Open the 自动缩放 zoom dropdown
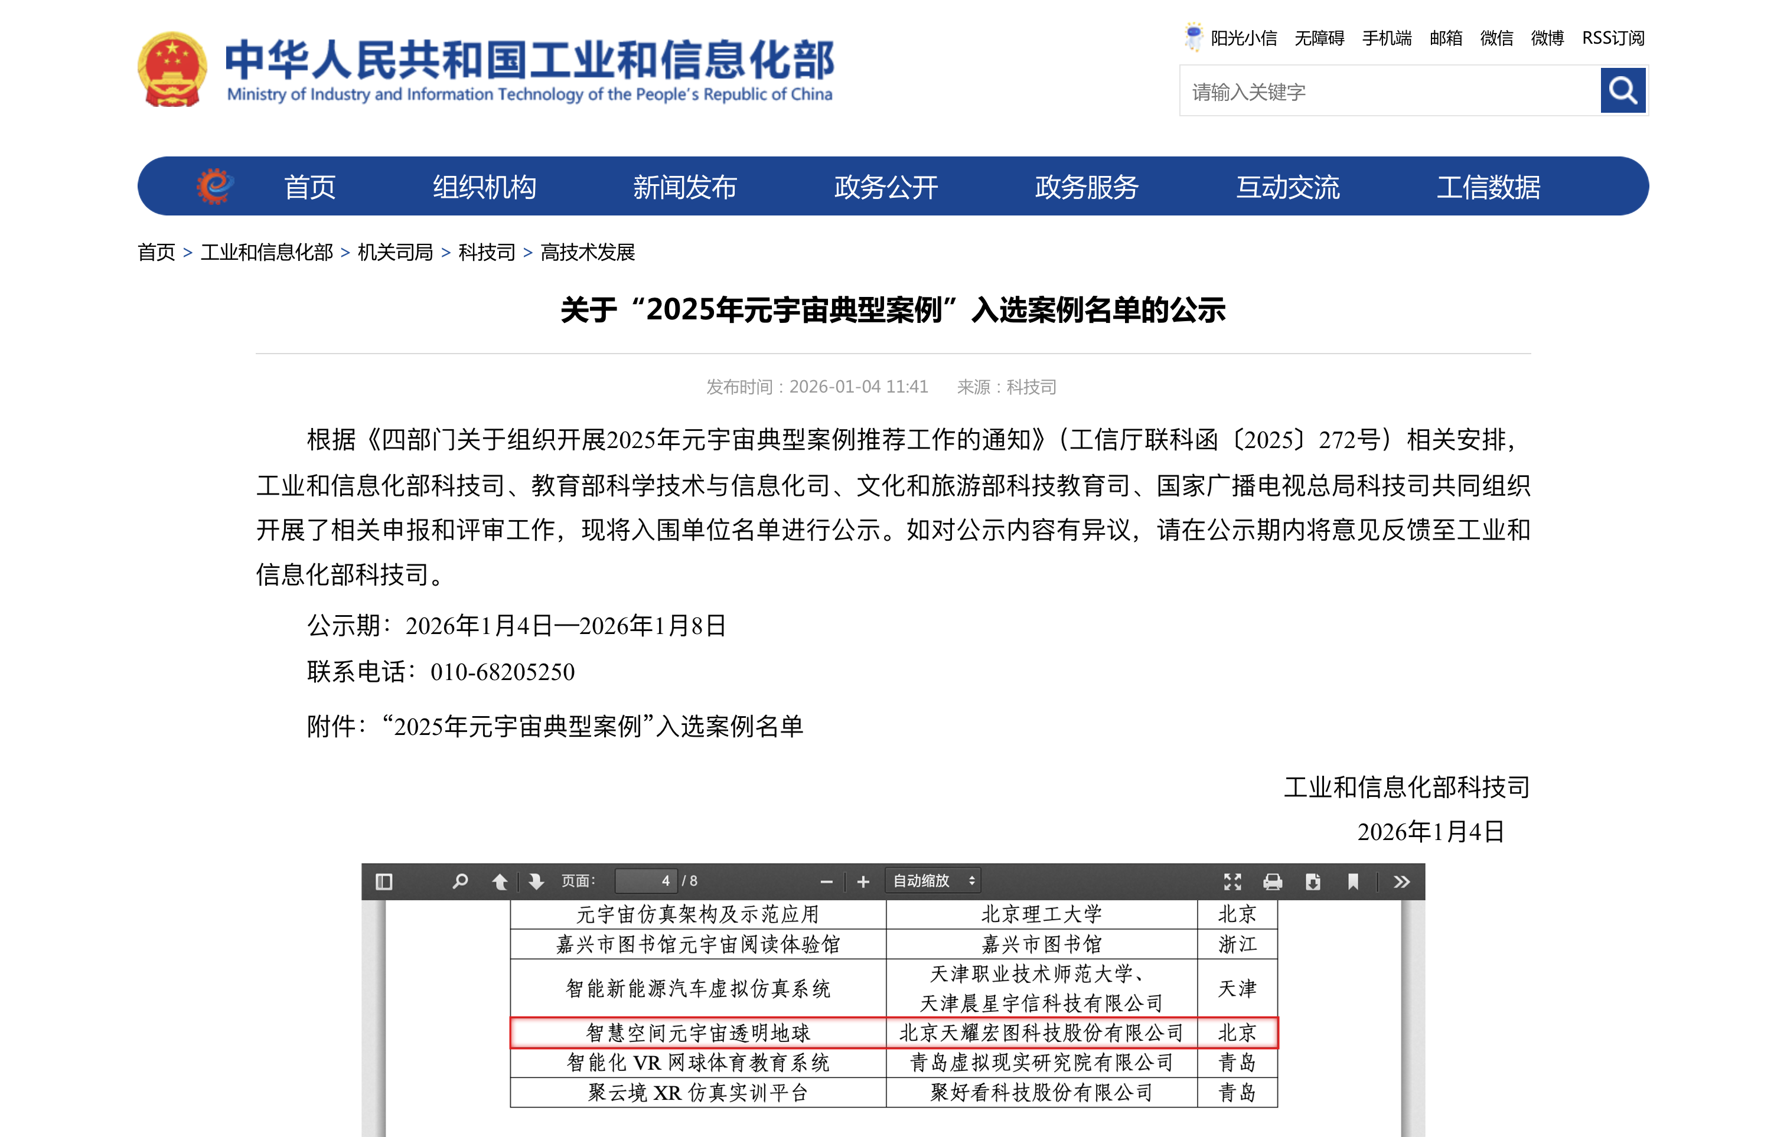The width and height of the screenshot is (1787, 1137). 933,881
